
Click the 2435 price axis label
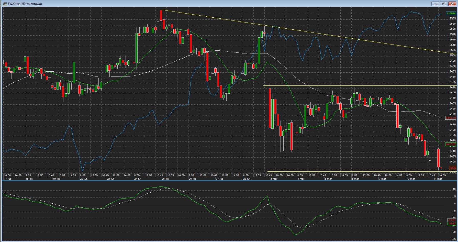[x=452, y=125]
